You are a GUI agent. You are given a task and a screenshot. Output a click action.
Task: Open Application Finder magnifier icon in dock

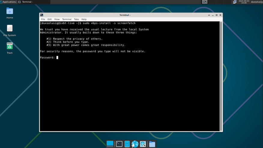(143, 144)
